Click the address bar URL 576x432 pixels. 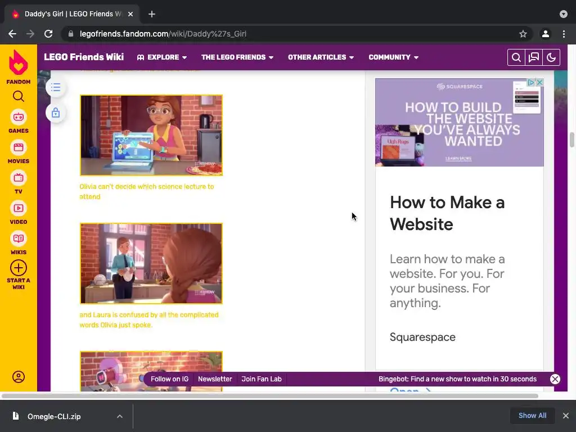point(163,34)
